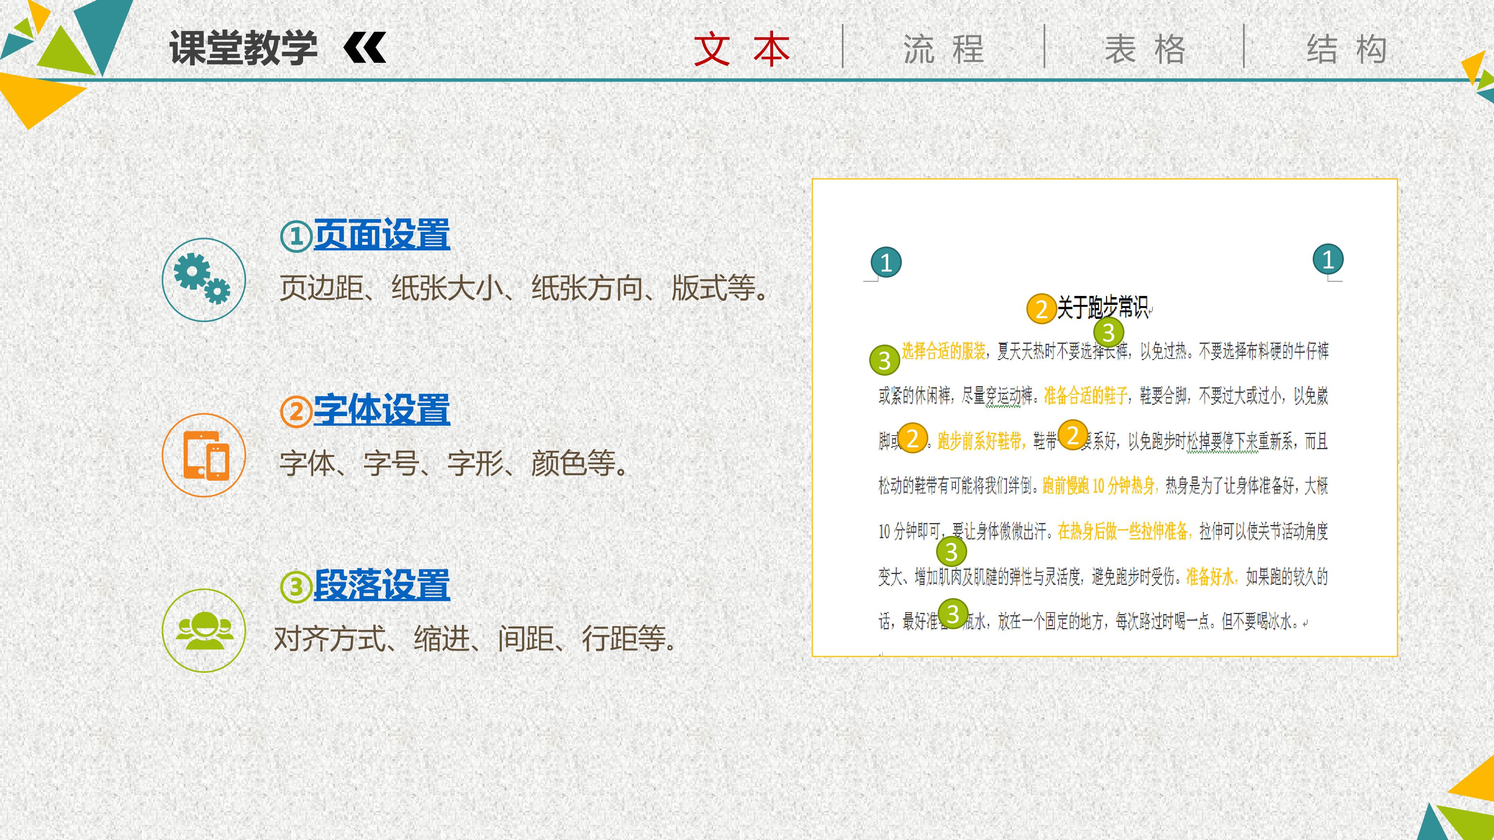Click the yellow phrase 跑步前系好鞋带
This screenshot has width=1494, height=840.
[980, 441]
